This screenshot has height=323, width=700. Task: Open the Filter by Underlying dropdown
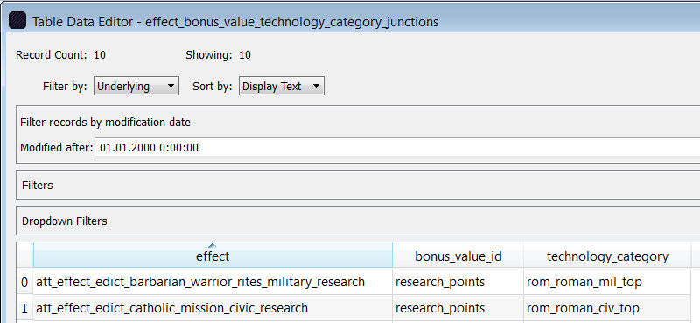[x=136, y=87]
